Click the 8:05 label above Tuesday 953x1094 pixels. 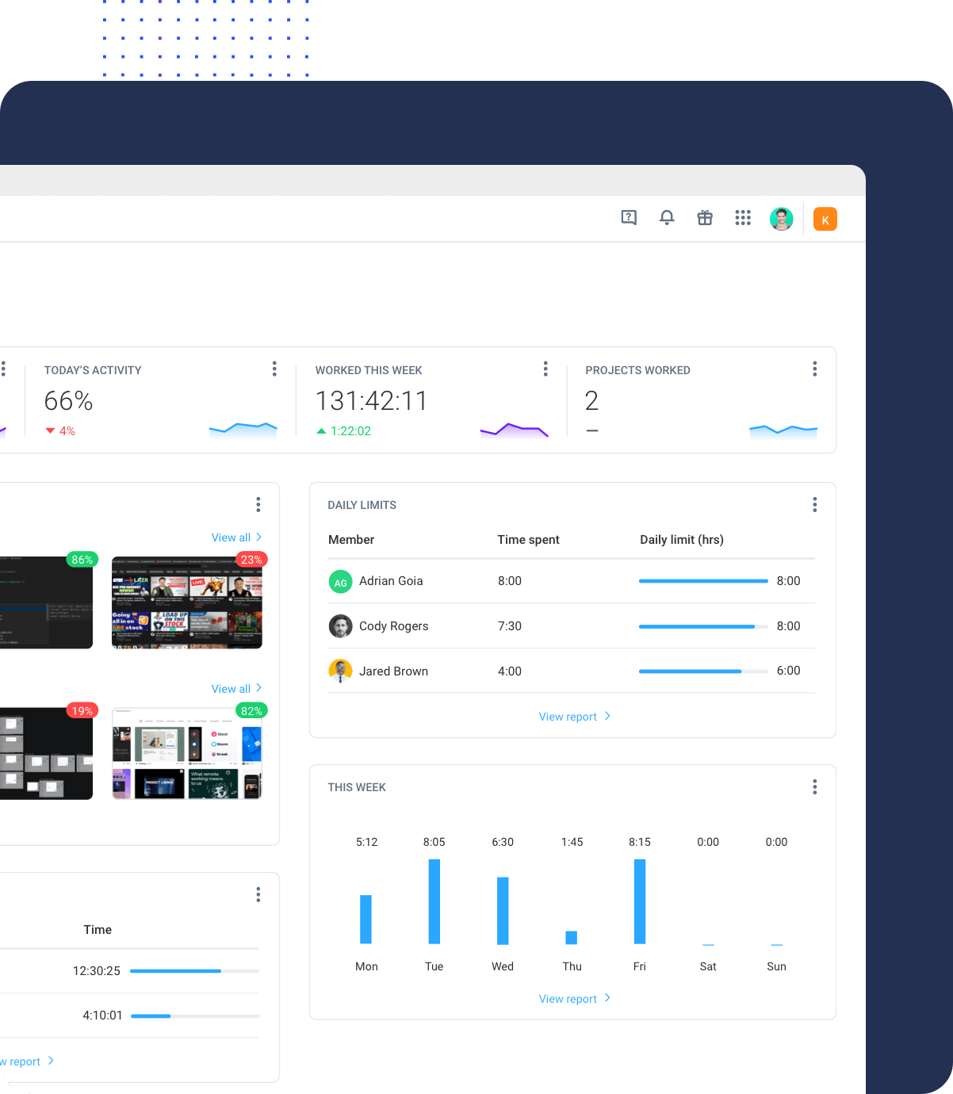tap(434, 842)
